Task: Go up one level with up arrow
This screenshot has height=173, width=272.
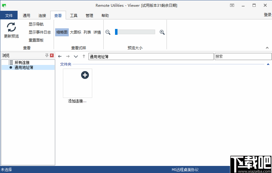Action: point(84,56)
